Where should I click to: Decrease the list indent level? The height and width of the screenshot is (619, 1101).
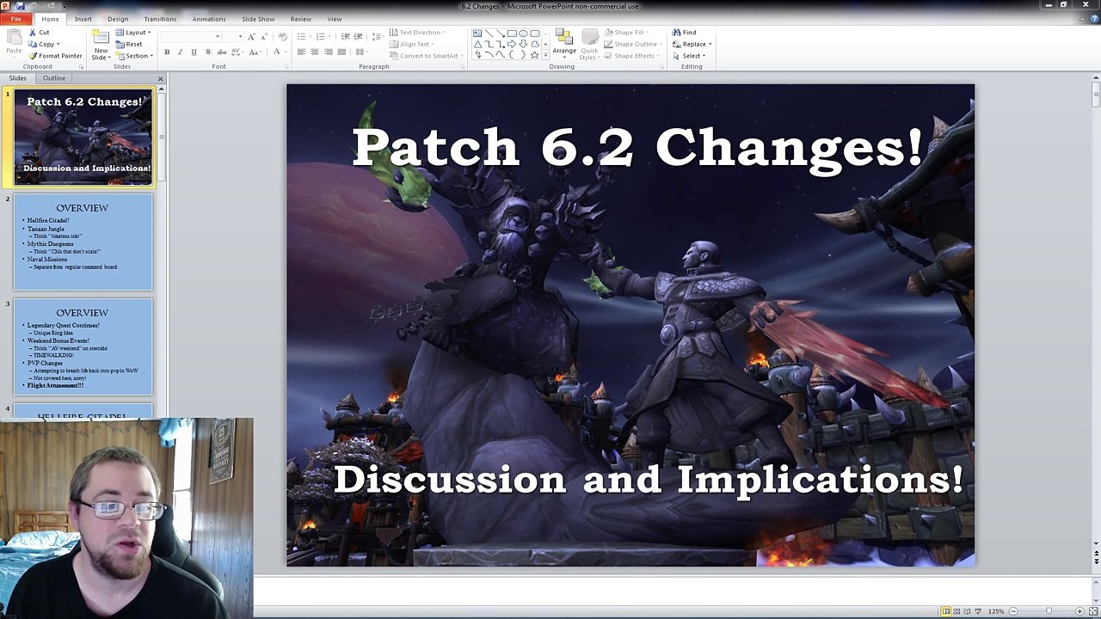[x=345, y=37]
